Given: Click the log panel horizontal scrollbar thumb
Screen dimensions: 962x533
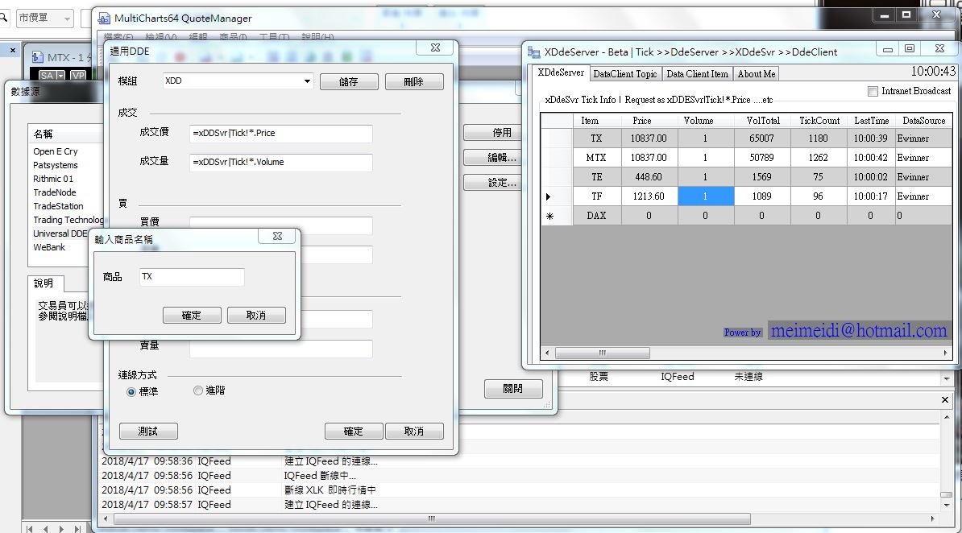Looking at the screenshot, I should point(432,519).
